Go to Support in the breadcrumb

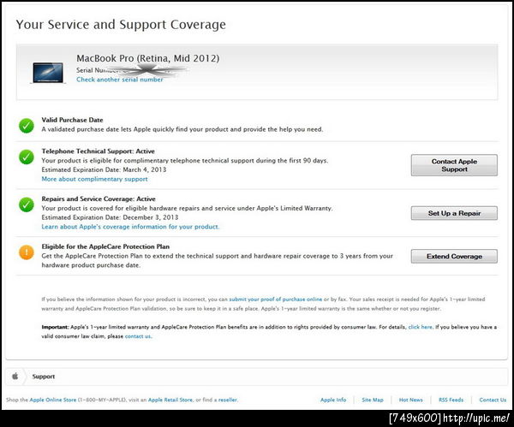pyautogui.click(x=44, y=377)
